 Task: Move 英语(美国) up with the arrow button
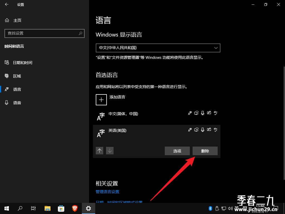tap(99, 151)
